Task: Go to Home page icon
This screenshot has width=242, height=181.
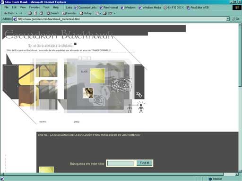Action: [41, 13]
